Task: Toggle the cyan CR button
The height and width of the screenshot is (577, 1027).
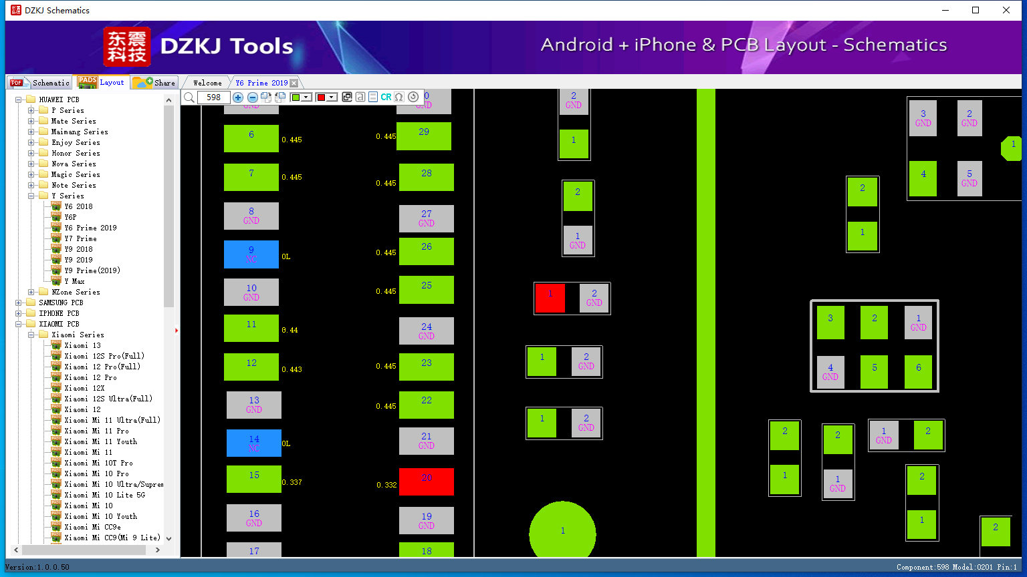Action: tap(386, 97)
